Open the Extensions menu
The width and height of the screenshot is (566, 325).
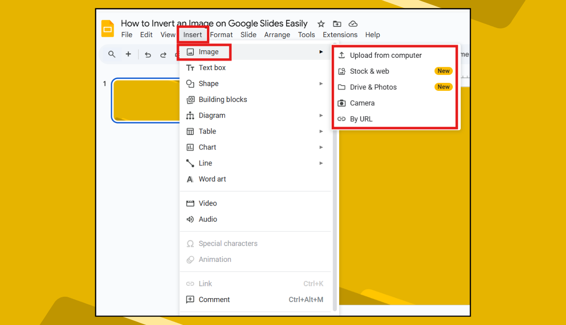pos(340,34)
